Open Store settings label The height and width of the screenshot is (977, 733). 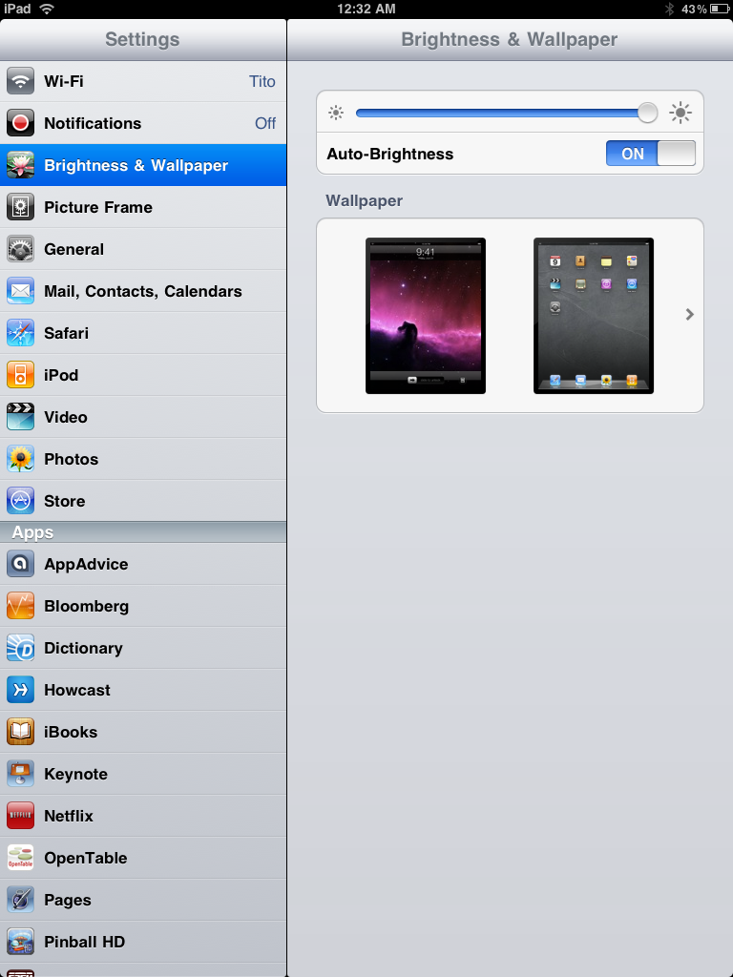point(64,501)
